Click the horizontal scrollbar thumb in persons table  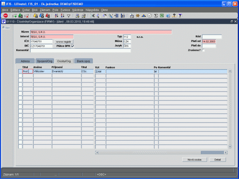(150, 152)
